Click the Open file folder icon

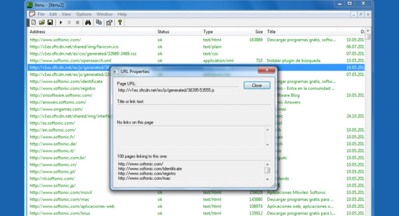(x=42, y=23)
